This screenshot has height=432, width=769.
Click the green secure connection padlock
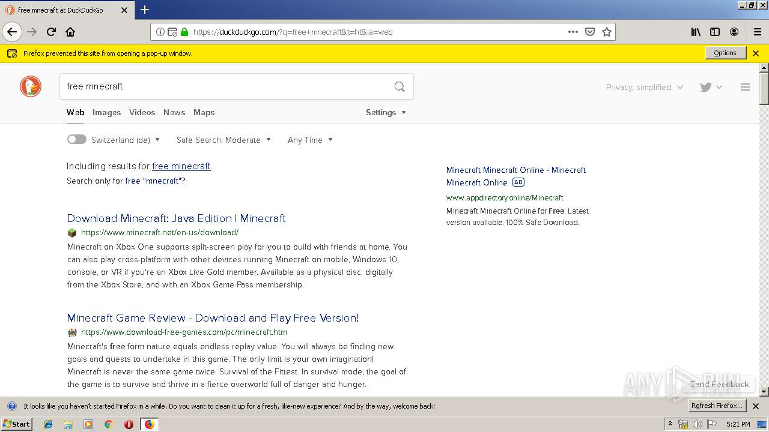coord(184,32)
